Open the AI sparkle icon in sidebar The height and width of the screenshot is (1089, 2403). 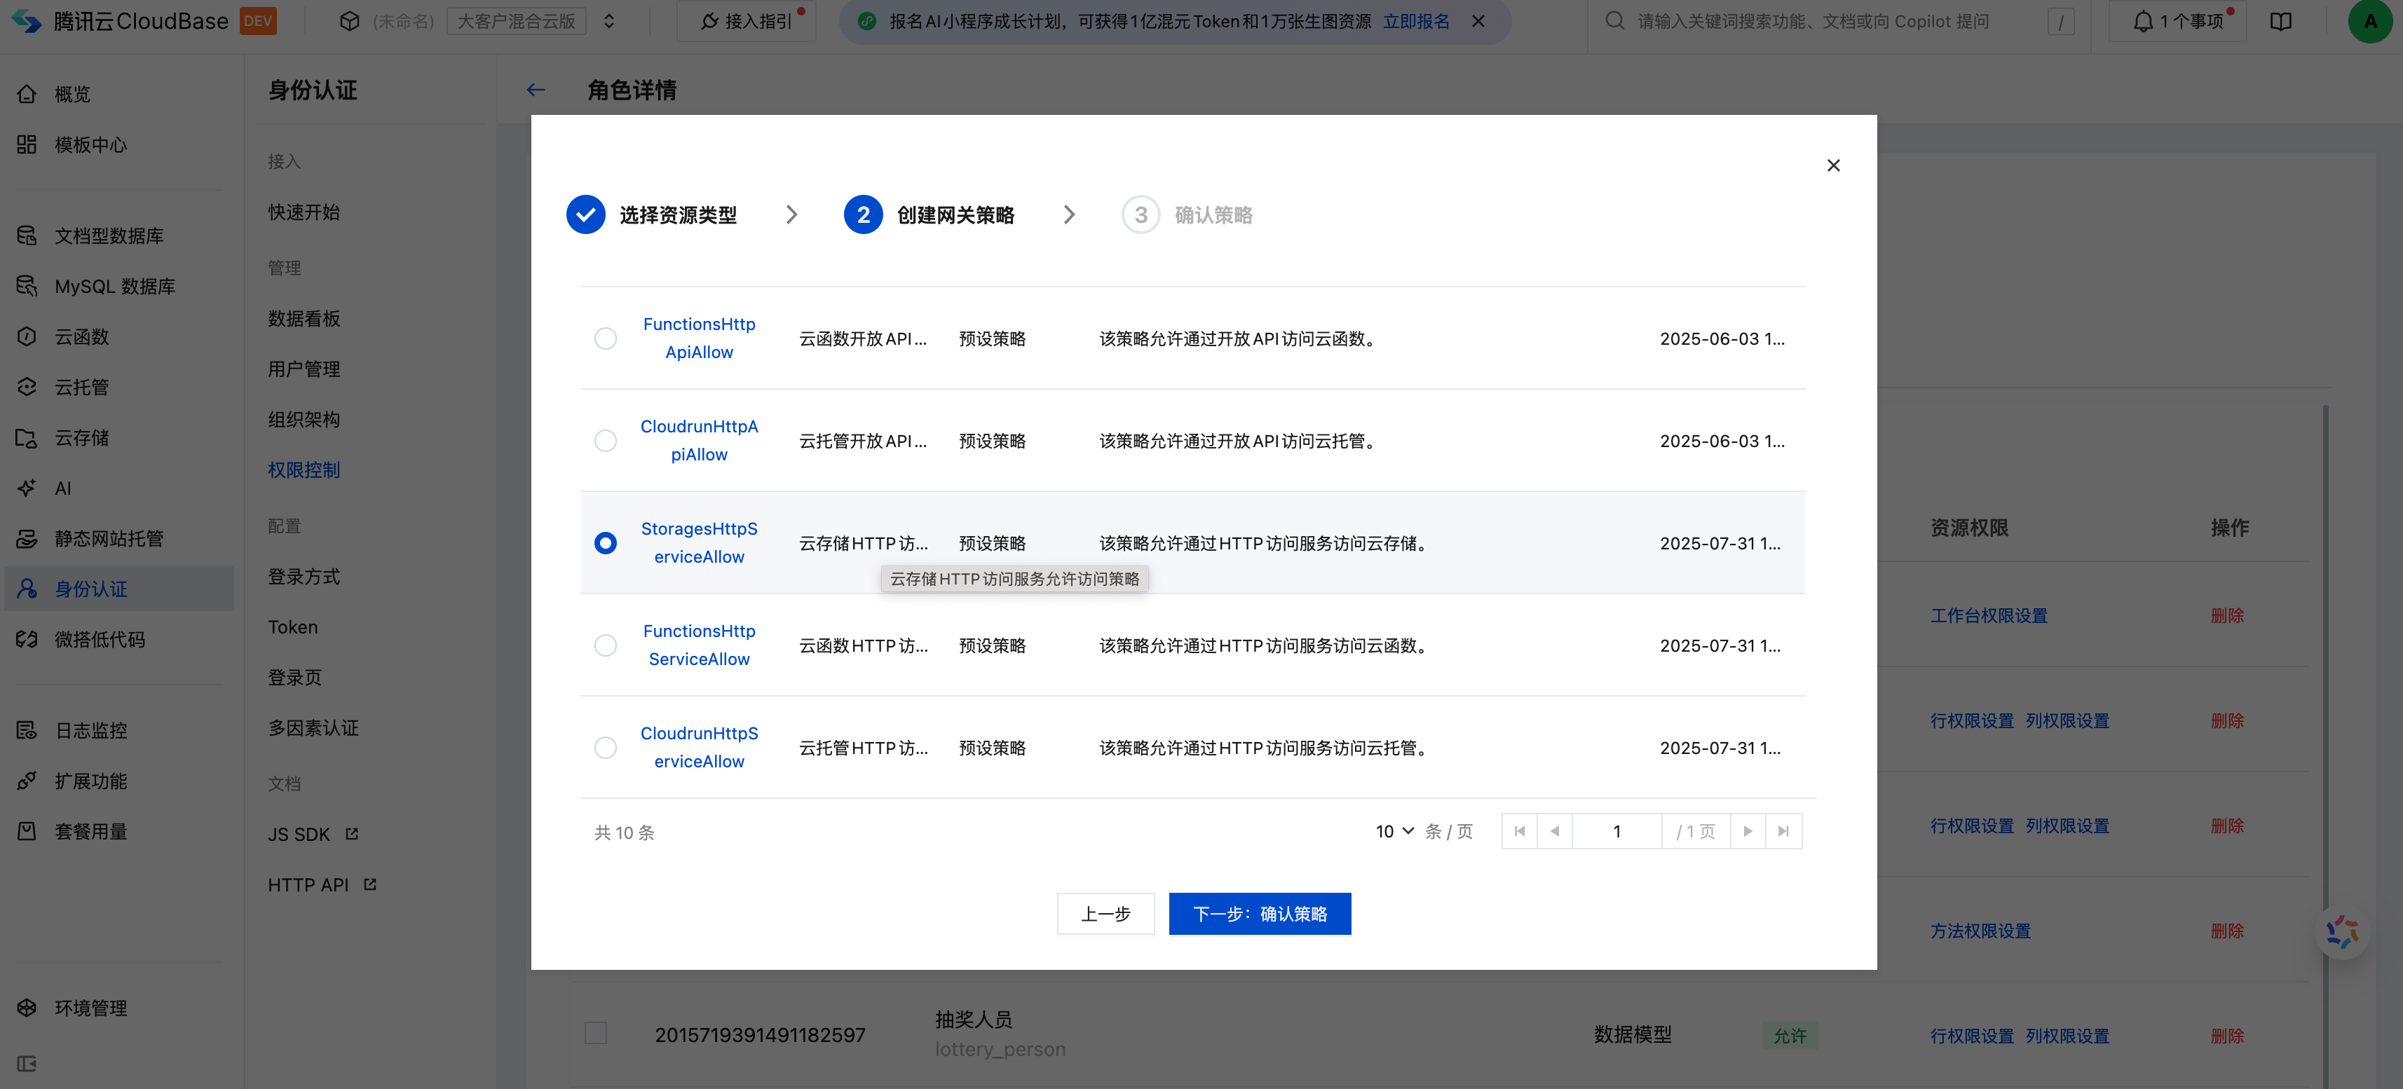click(x=27, y=488)
